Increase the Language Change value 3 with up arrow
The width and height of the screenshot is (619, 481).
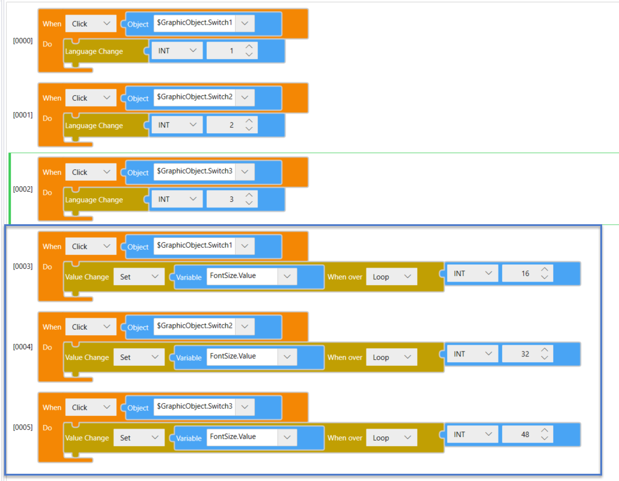click(x=249, y=195)
